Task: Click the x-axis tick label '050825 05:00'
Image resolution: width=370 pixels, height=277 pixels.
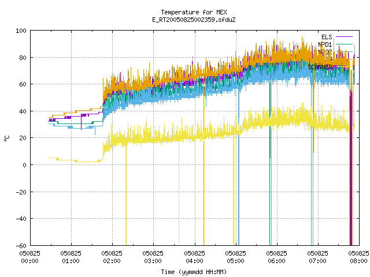Action: click(x=235, y=257)
